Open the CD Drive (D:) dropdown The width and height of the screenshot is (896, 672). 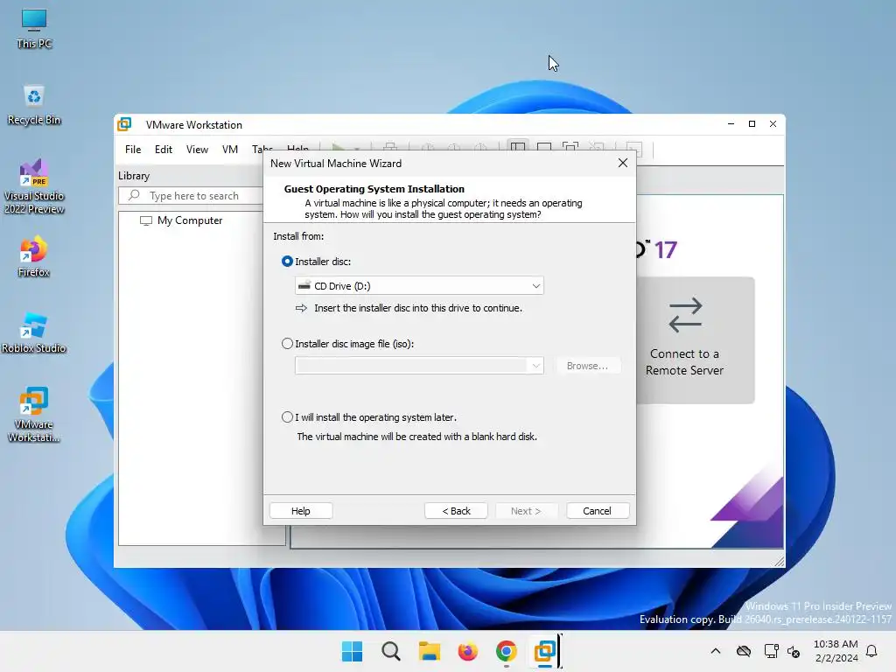click(x=419, y=286)
